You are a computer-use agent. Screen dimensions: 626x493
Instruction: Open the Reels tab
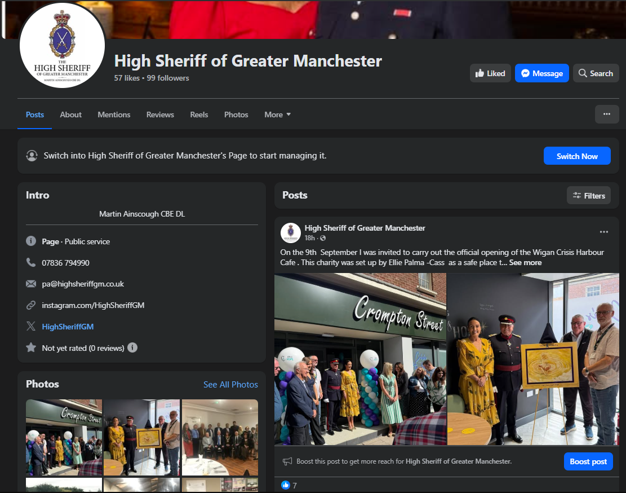click(x=199, y=115)
